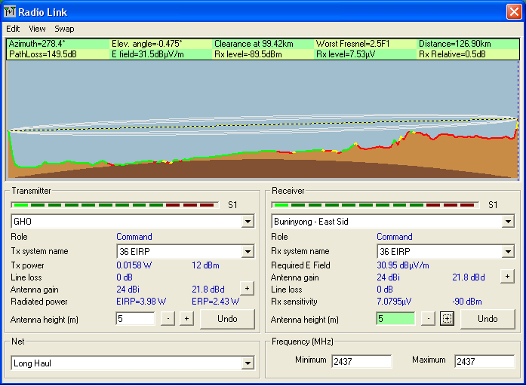
Task: Increase receiver antenna height with plus
Action: click(x=447, y=319)
